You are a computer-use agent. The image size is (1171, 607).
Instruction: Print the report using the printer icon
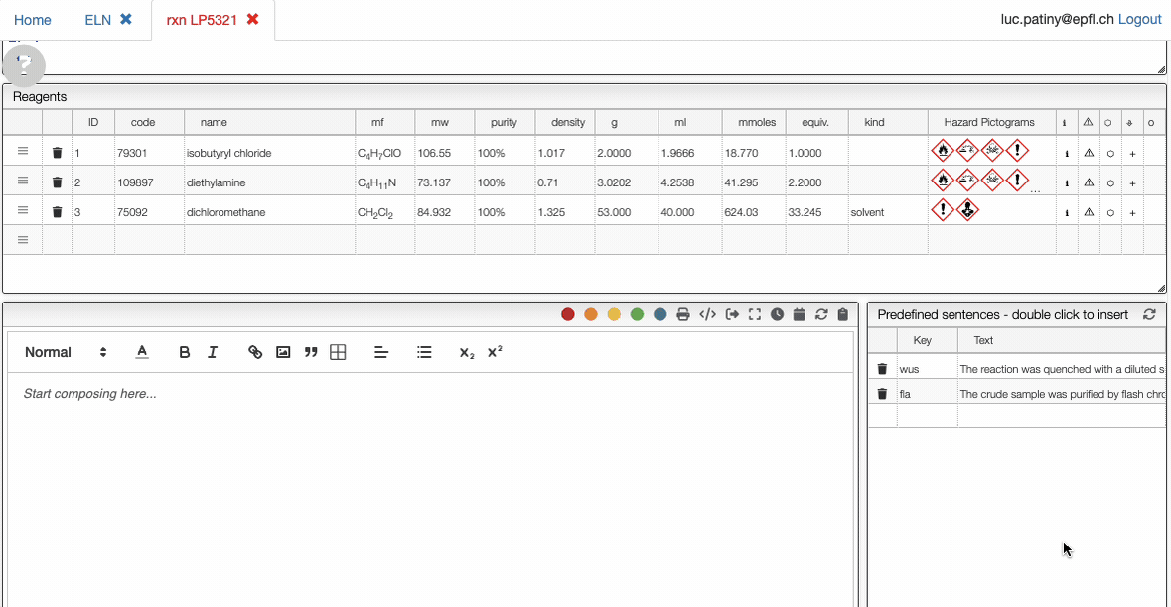tap(682, 313)
